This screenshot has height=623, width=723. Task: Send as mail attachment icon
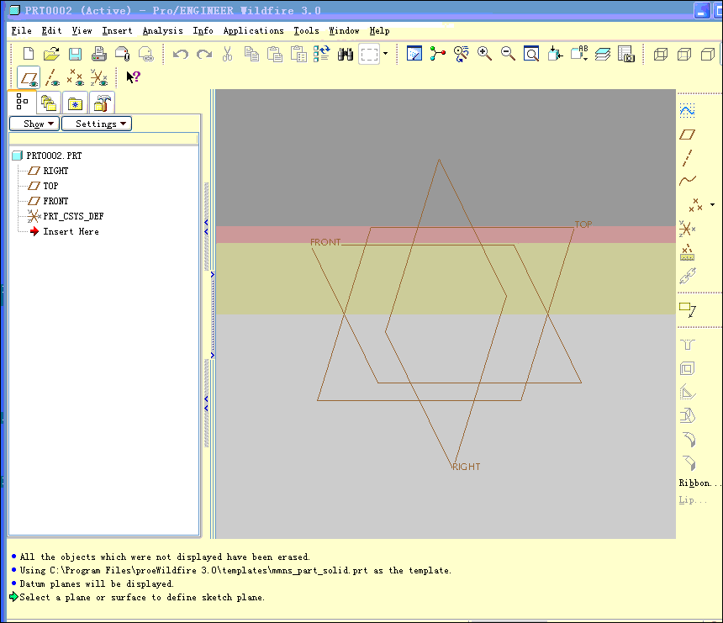click(123, 54)
